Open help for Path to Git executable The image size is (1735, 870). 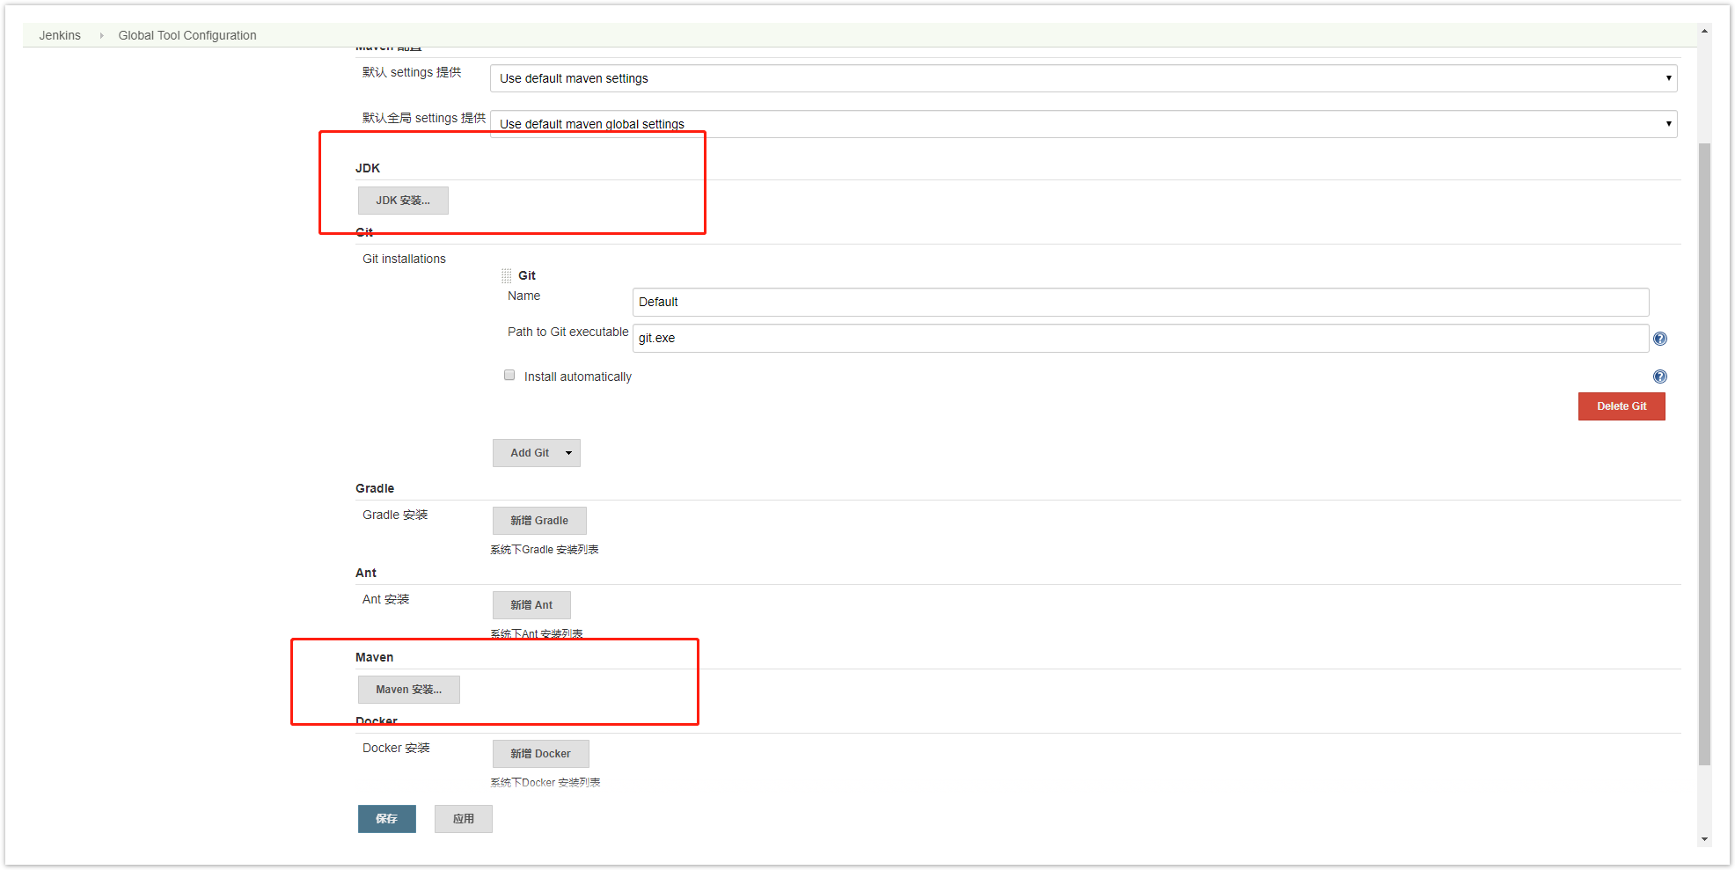pyautogui.click(x=1660, y=339)
